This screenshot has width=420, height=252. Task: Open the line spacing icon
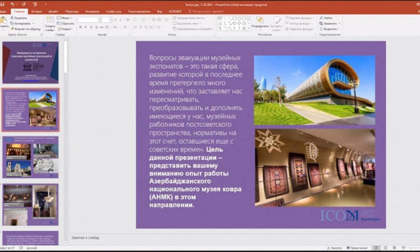167,20
